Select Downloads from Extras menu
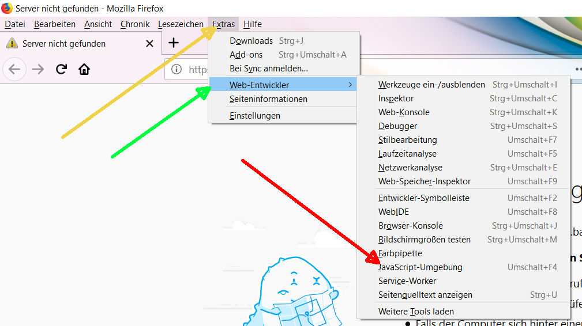The image size is (582, 326). [x=284, y=41]
